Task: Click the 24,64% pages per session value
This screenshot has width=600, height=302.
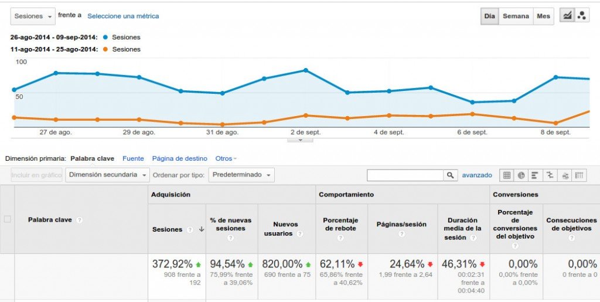Action: (407, 264)
